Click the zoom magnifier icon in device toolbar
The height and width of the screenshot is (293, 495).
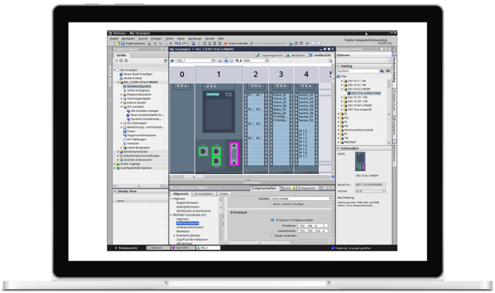pyautogui.click(x=237, y=61)
